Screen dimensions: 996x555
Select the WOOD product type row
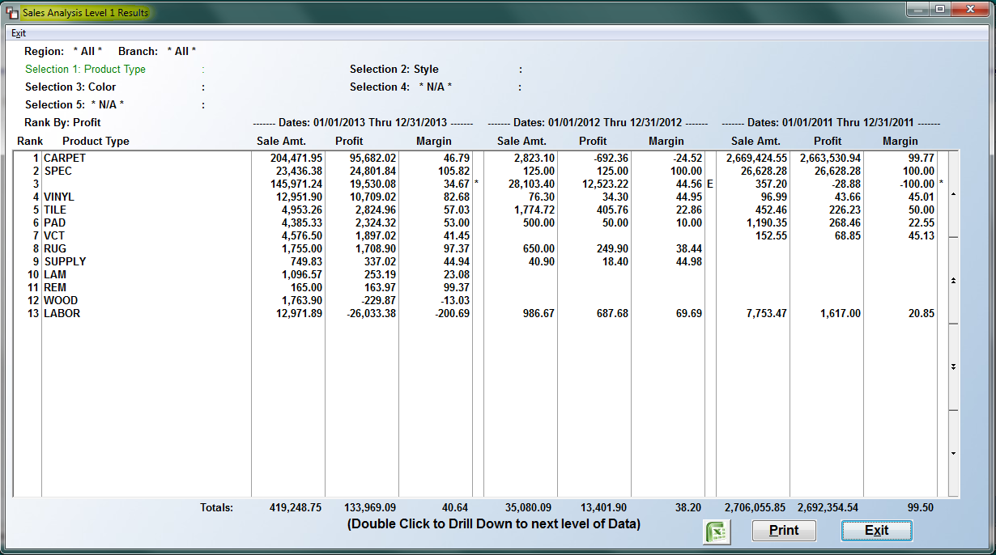(x=481, y=300)
